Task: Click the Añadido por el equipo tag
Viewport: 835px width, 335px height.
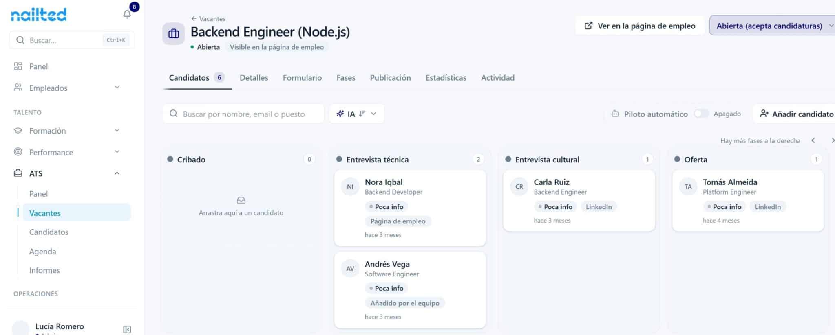Action: [405, 303]
